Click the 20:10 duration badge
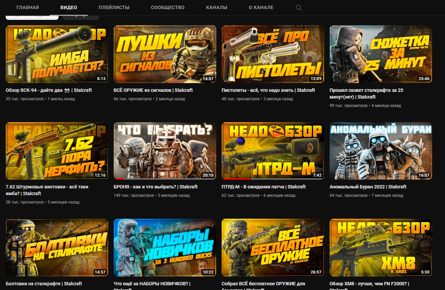 [x=208, y=175]
